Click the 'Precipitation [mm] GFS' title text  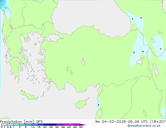click(21, 122)
